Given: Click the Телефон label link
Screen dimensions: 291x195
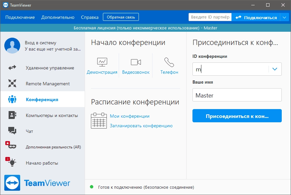Looking at the screenshot, I should [x=169, y=72].
